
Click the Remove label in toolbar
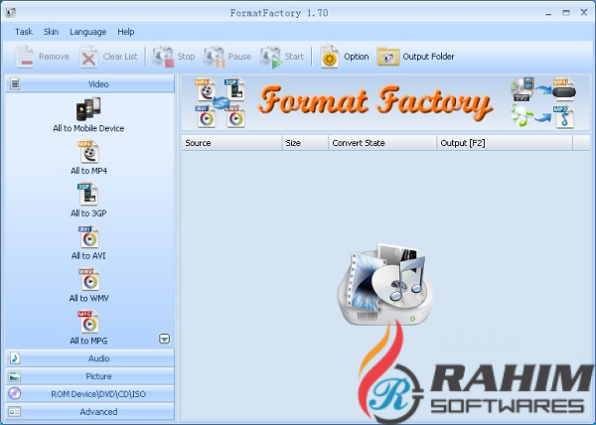pos(54,57)
